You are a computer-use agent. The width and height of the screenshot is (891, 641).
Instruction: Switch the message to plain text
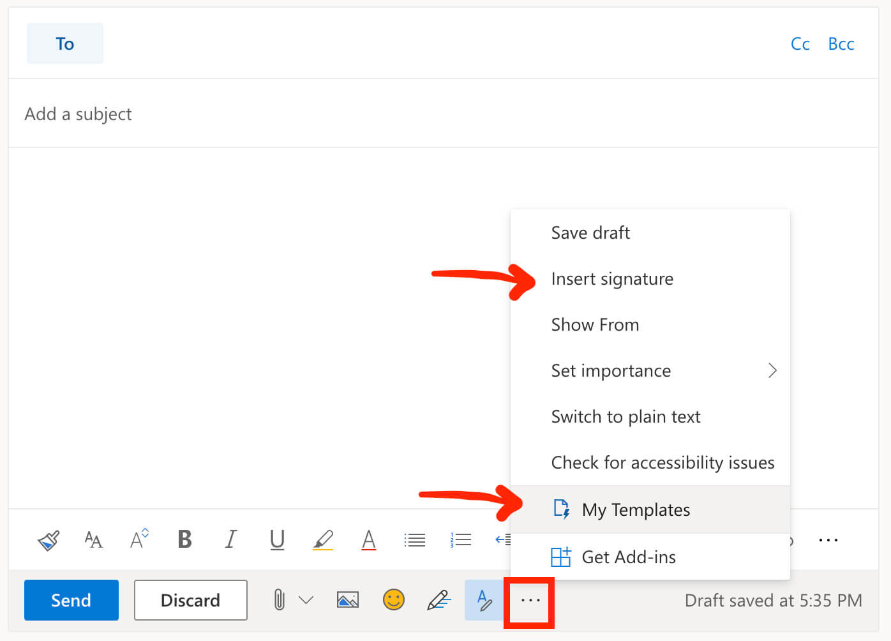(625, 416)
